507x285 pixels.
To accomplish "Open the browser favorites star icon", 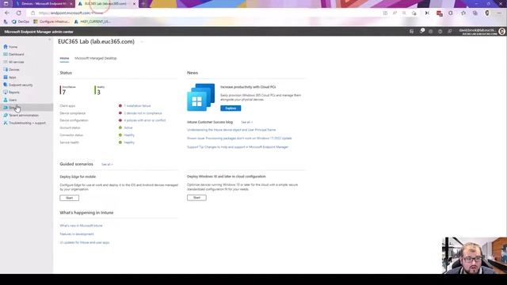I will 463,13.
